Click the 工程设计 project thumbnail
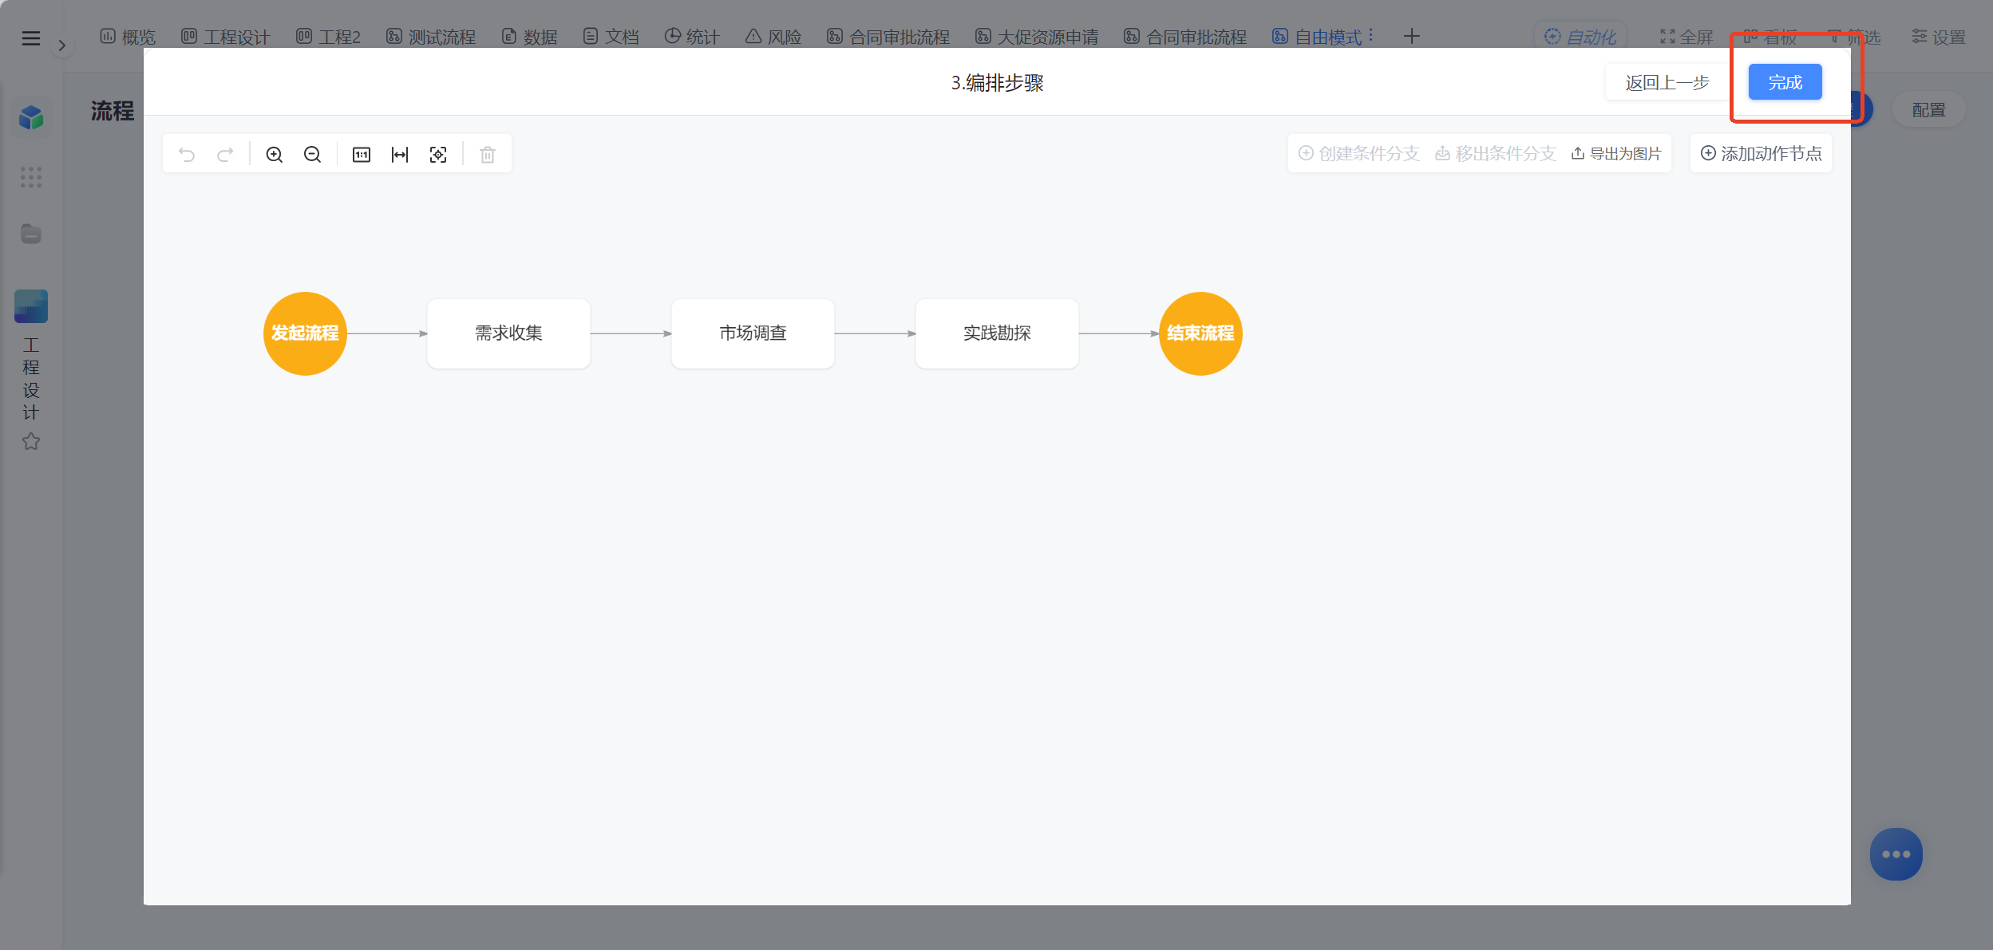 click(31, 306)
